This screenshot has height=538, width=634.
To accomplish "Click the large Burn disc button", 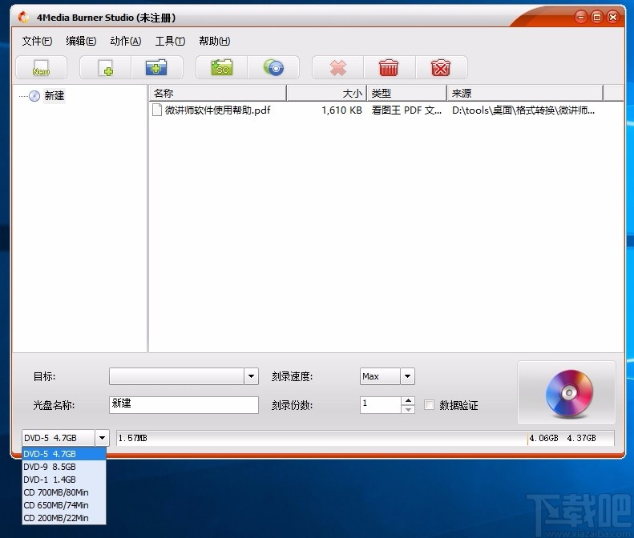I will pyautogui.click(x=567, y=392).
